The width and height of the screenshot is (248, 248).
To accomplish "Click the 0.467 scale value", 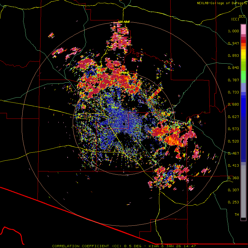I will 233,153.
